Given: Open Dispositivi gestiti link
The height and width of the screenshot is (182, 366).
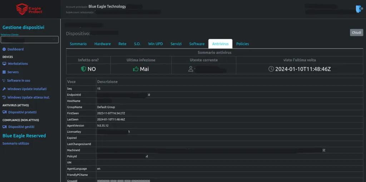Looking at the screenshot, I should 21,127.
